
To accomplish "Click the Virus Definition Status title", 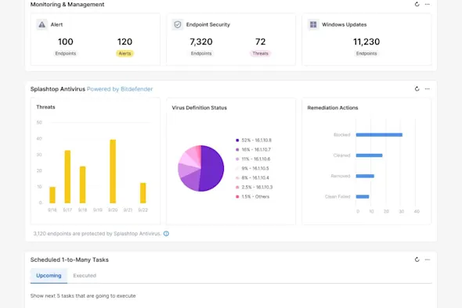I will coord(199,108).
